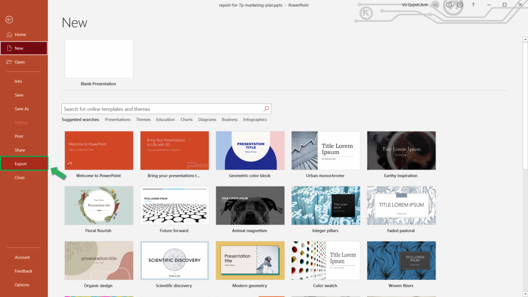Open PowerPoint Options

click(x=22, y=285)
